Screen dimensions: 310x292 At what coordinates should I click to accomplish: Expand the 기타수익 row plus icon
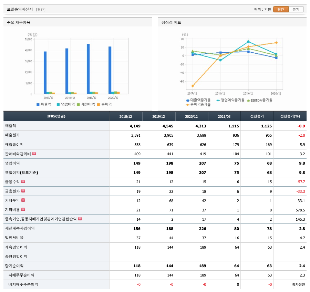(x=23, y=200)
